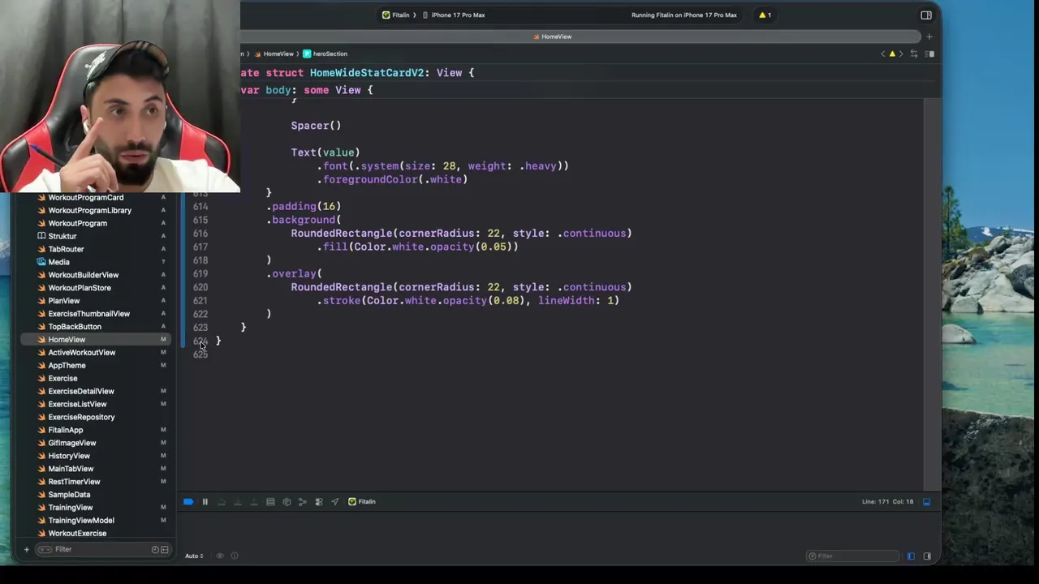The width and height of the screenshot is (1039, 584).
Task: Click the Step Out debug icon
Action: tap(253, 502)
